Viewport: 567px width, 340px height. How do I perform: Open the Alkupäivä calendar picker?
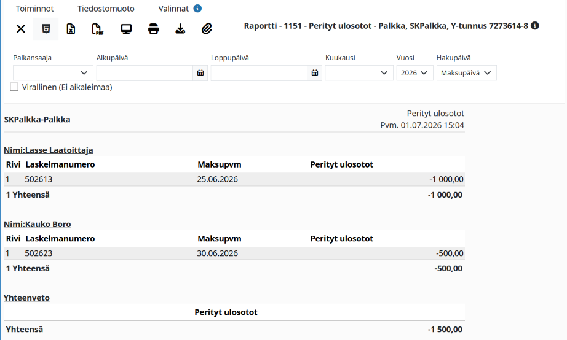click(200, 73)
